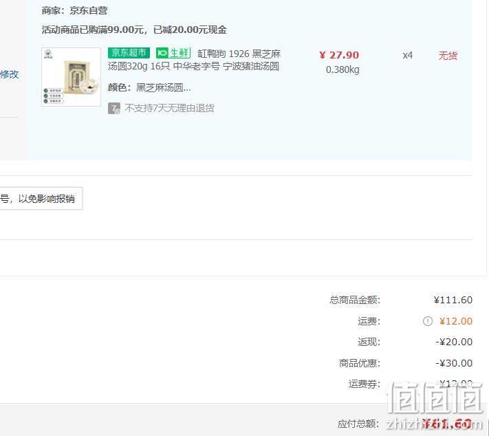Viewport: 489px width, 436px height.
Task: Select the 返现 label
Action: (x=369, y=342)
